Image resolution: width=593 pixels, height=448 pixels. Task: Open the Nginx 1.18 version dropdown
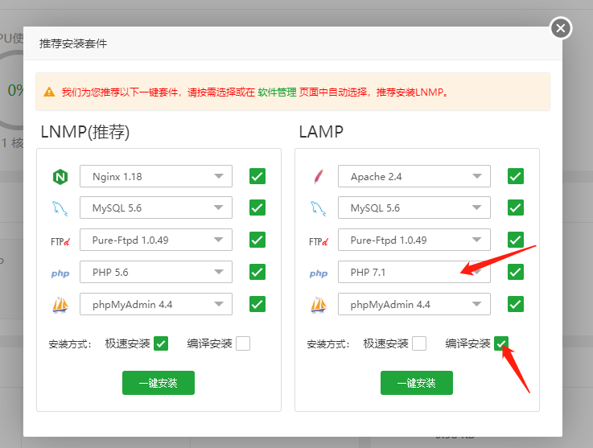[x=156, y=176]
